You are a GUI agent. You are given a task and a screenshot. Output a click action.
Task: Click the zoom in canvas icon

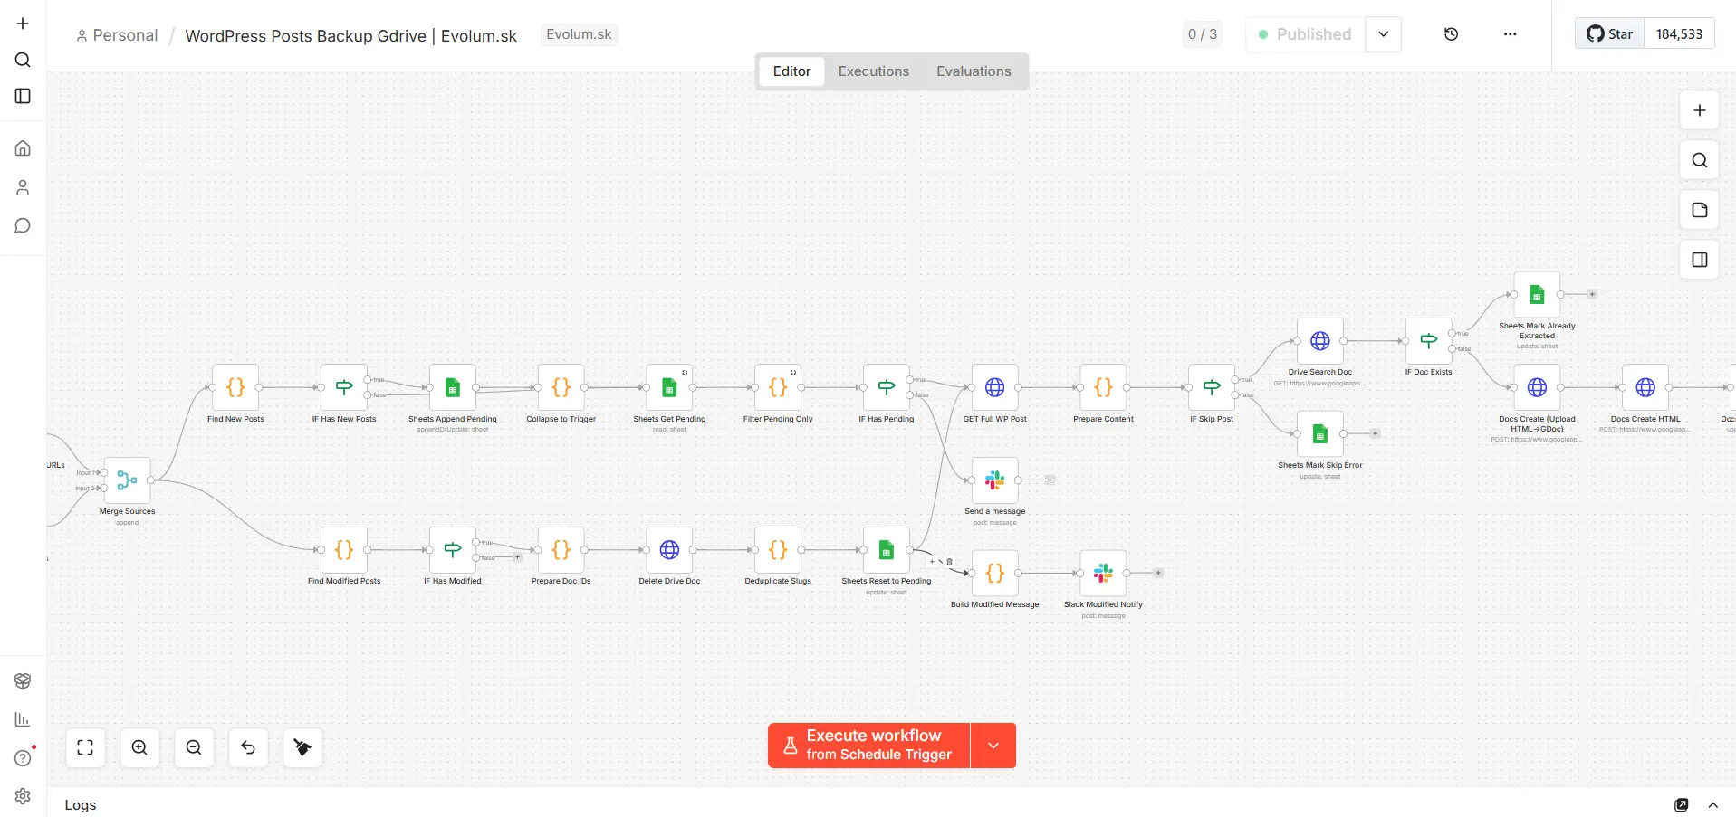(139, 747)
